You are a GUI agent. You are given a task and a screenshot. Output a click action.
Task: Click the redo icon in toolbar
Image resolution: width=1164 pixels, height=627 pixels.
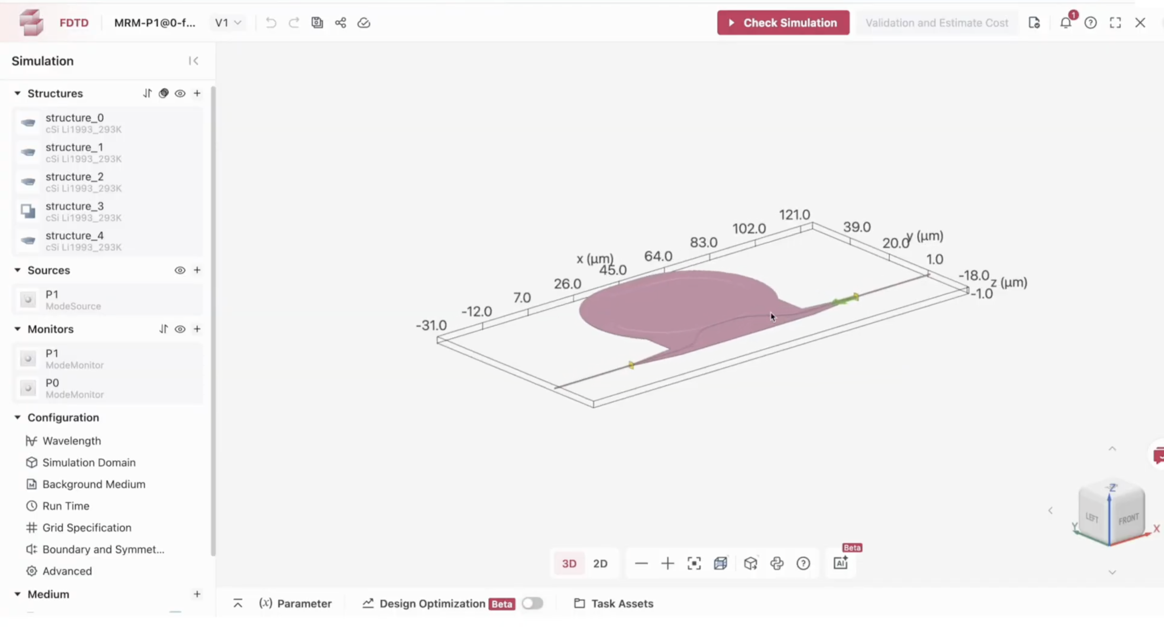pos(293,22)
